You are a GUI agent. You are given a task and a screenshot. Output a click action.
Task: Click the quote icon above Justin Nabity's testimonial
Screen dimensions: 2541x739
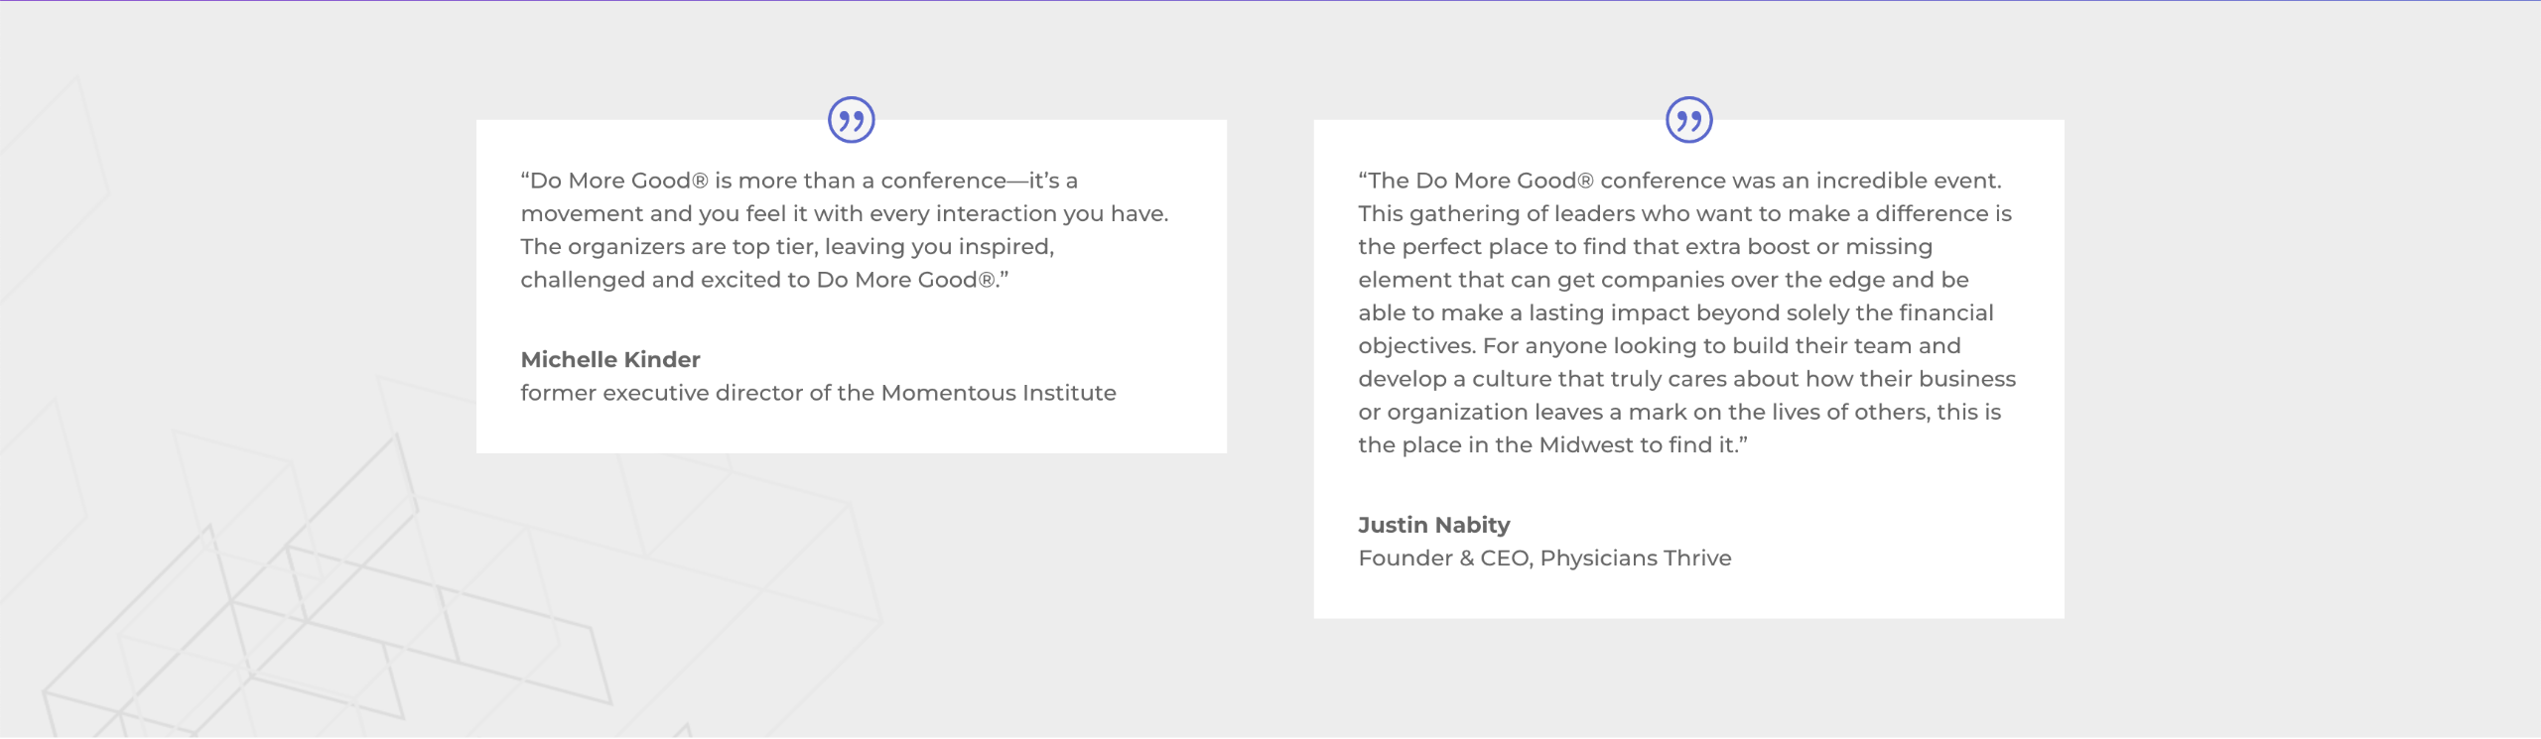[1688, 120]
